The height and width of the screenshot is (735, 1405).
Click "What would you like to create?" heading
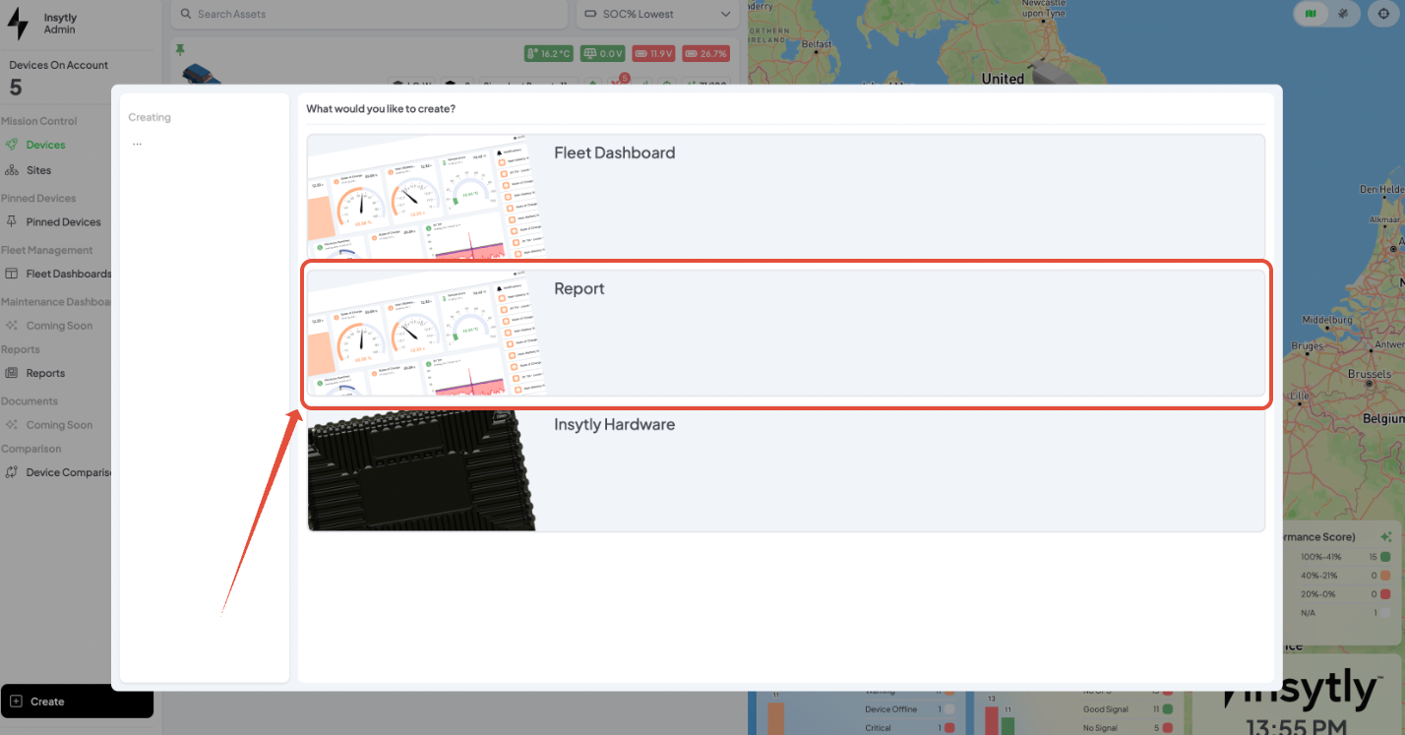[381, 108]
